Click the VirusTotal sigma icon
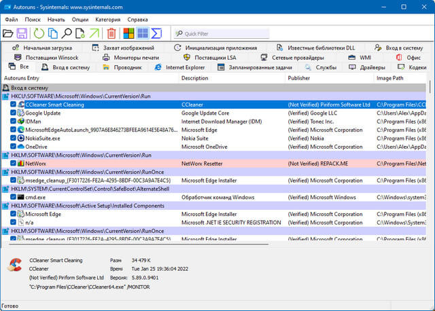This screenshot has height=311, width=435. (156, 33)
